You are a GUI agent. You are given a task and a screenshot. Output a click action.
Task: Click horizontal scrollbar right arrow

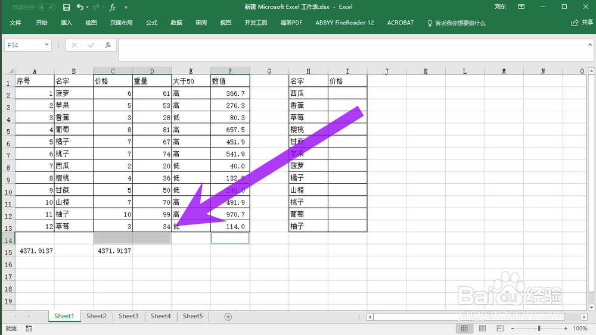[584, 317]
